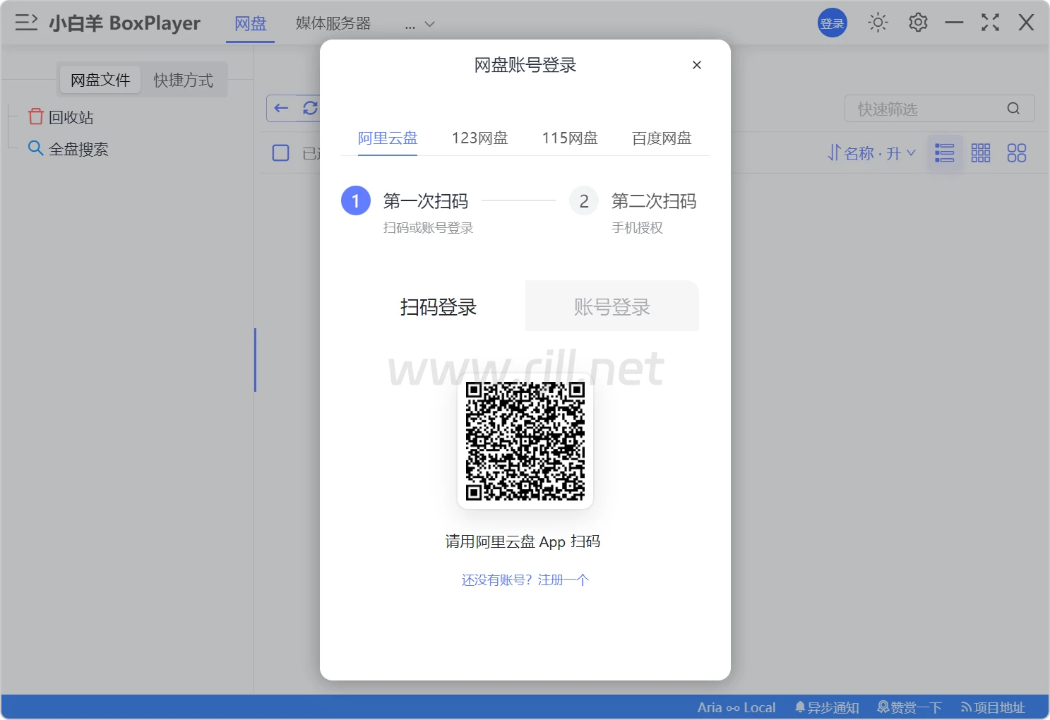Select the 百度网盘 tab

662,138
